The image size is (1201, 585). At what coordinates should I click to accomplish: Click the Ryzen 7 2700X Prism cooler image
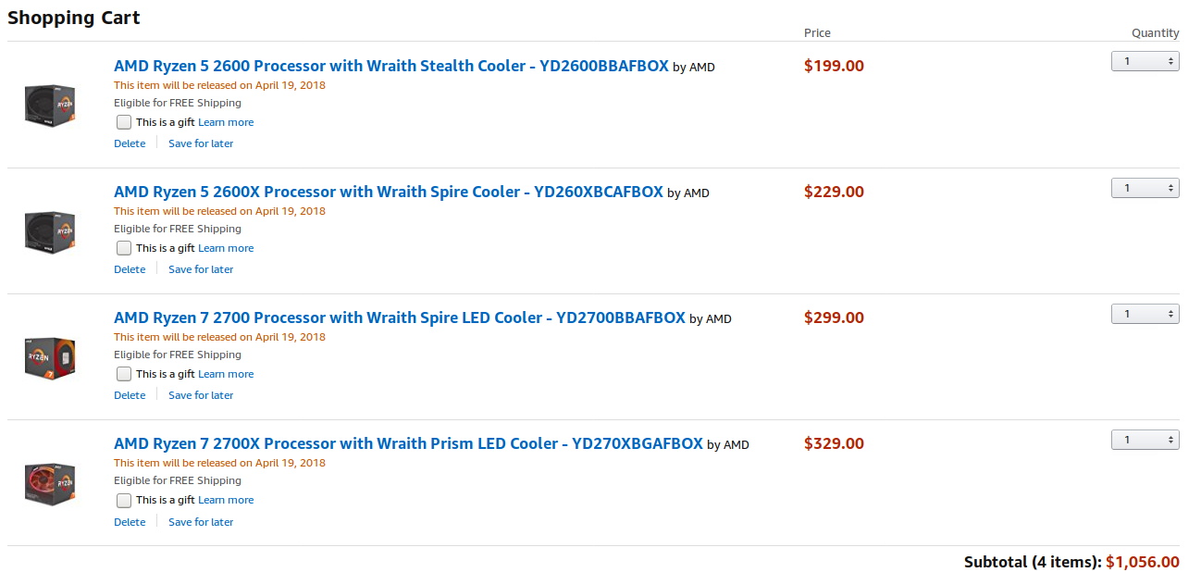click(50, 482)
